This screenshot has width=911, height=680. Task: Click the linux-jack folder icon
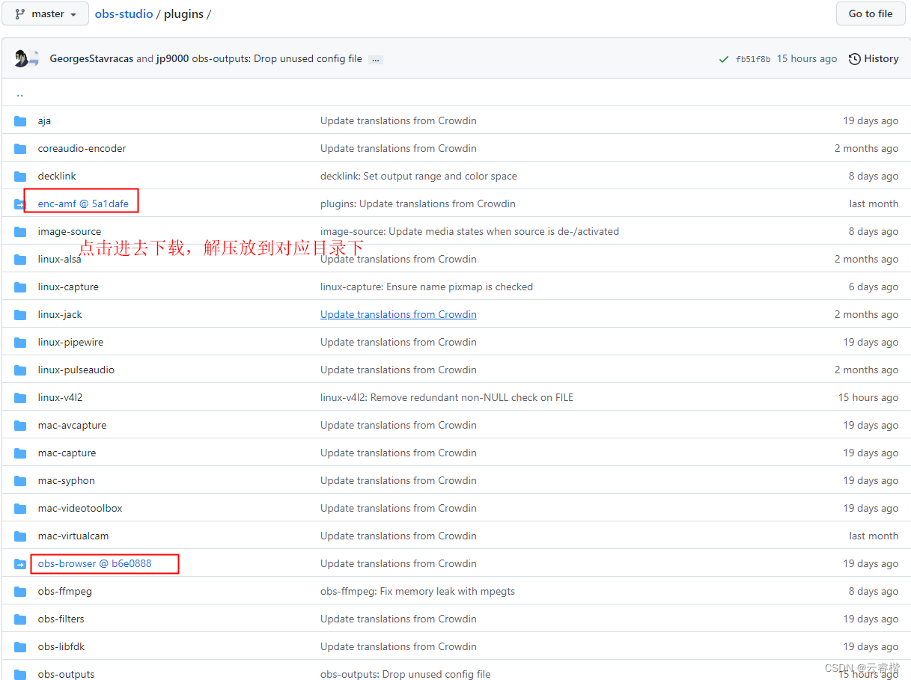coord(20,315)
